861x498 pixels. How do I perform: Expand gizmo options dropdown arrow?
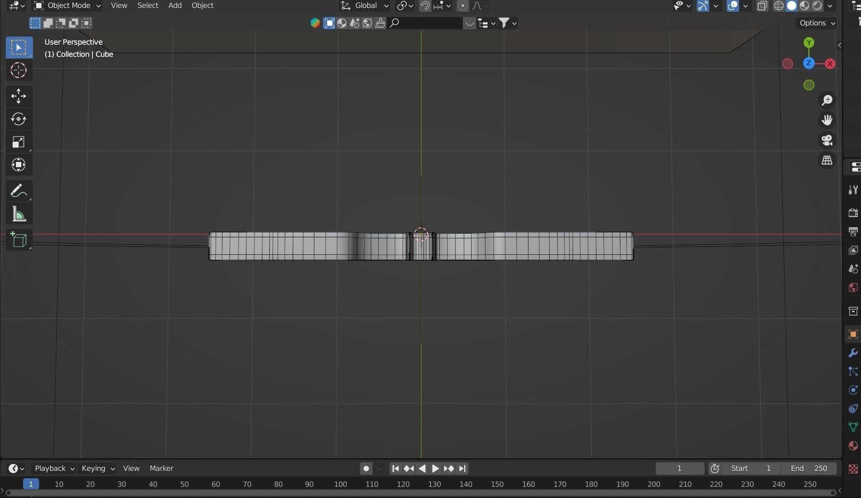click(x=715, y=6)
